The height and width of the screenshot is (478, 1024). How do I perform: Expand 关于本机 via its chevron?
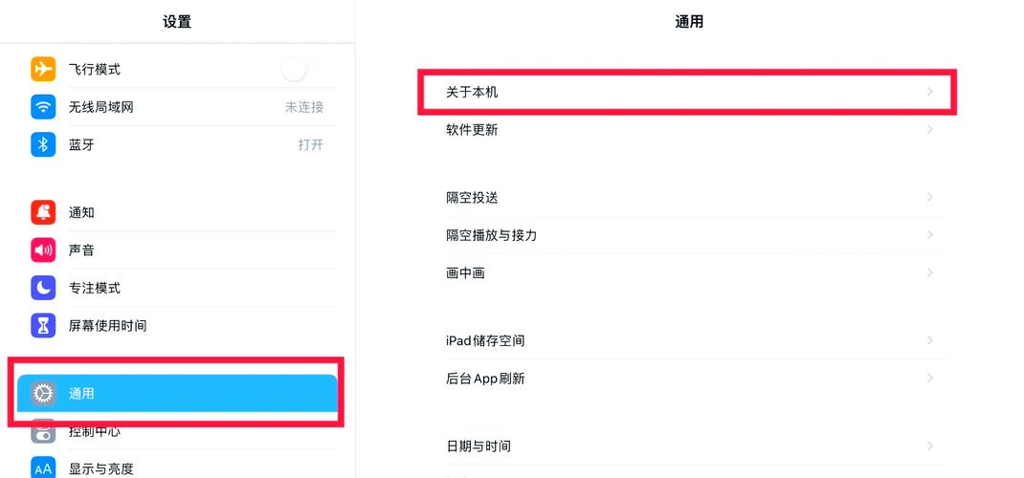[x=929, y=92]
